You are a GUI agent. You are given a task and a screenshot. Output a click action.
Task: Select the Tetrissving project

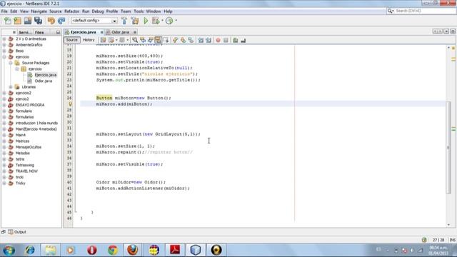(25, 165)
